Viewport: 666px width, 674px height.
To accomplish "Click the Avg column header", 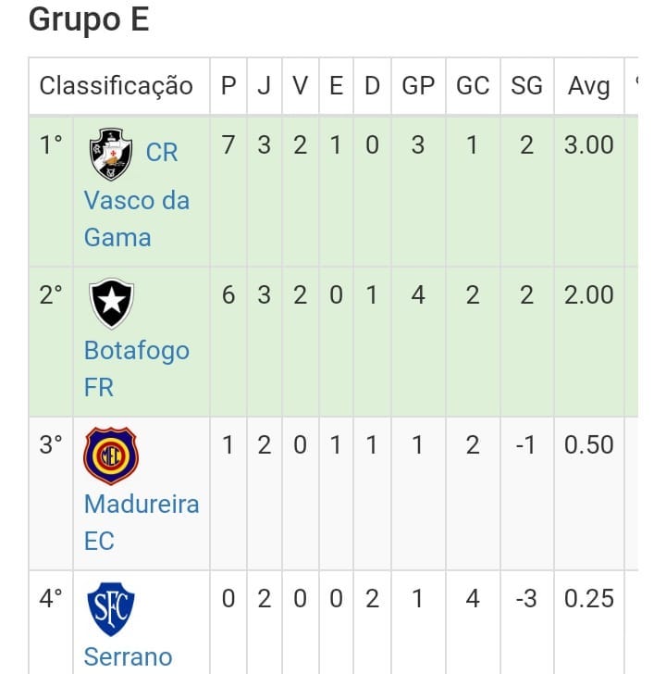I will point(589,86).
